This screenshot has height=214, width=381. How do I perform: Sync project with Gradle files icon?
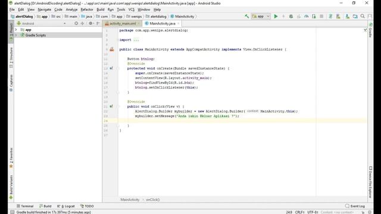[x=330, y=16]
